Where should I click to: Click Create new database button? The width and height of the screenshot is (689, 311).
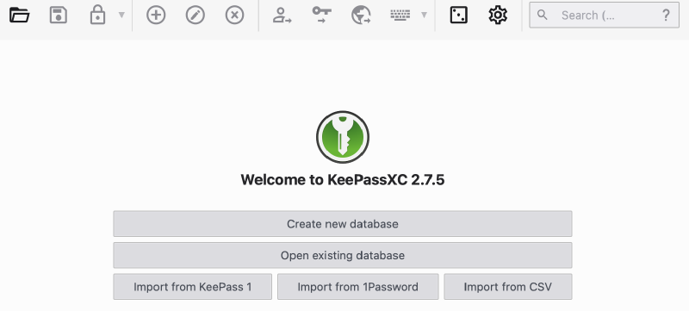[x=343, y=224]
